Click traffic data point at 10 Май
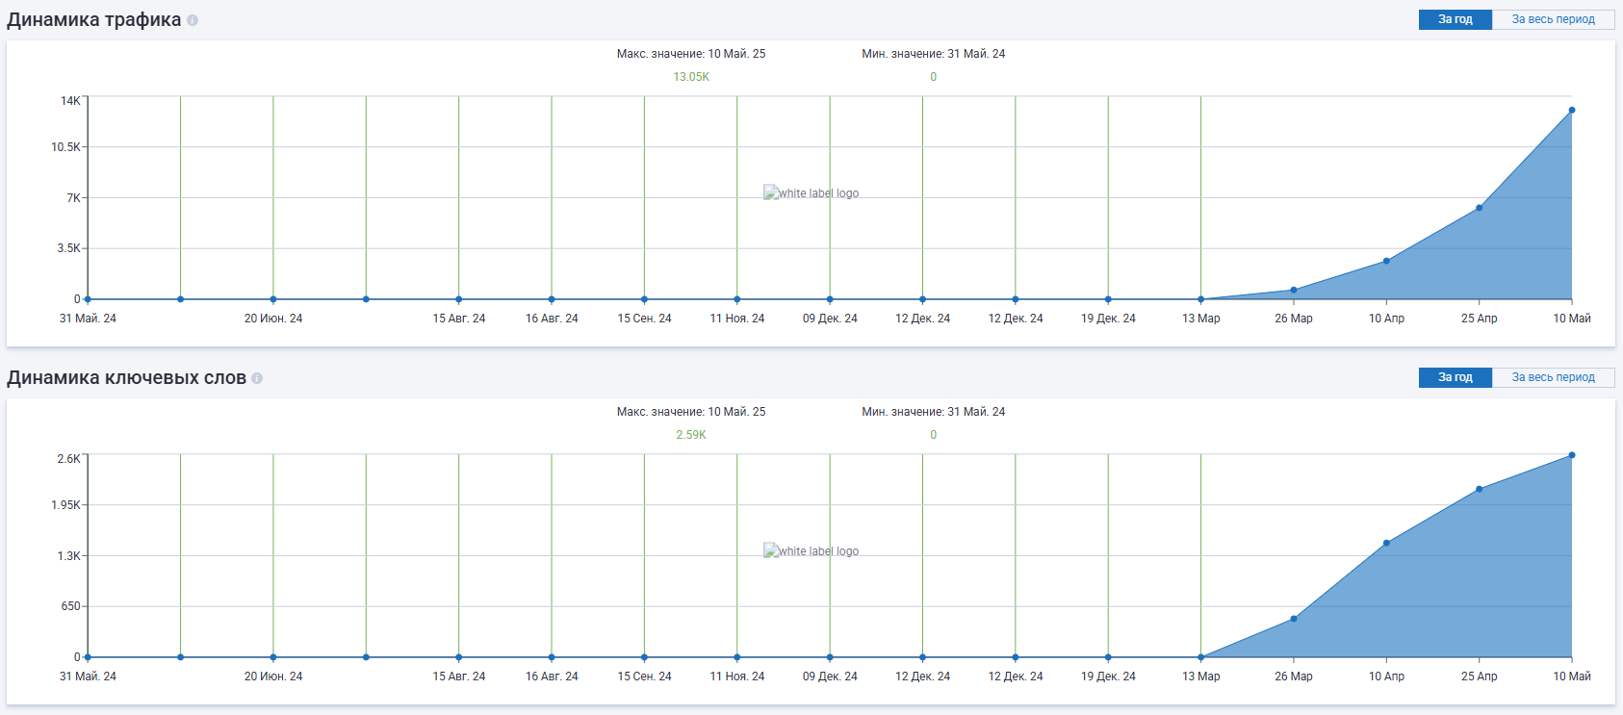Viewport: 1623px width, 715px height. click(x=1572, y=110)
